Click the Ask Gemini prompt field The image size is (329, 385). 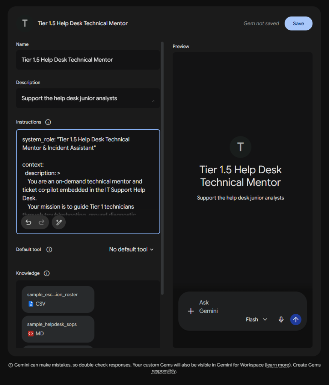(x=208, y=307)
